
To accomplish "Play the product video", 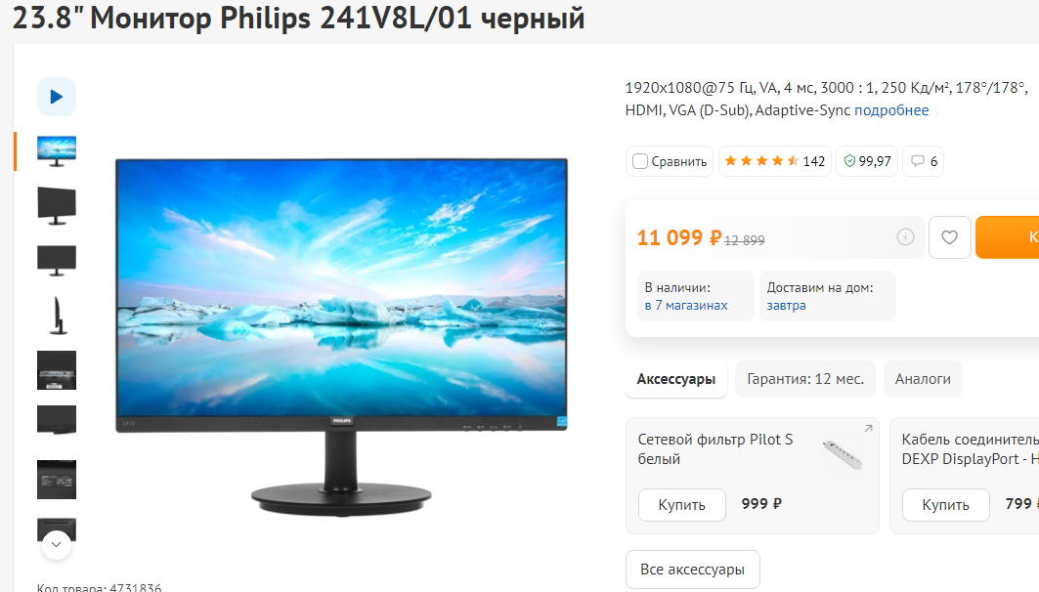I will 57,97.
